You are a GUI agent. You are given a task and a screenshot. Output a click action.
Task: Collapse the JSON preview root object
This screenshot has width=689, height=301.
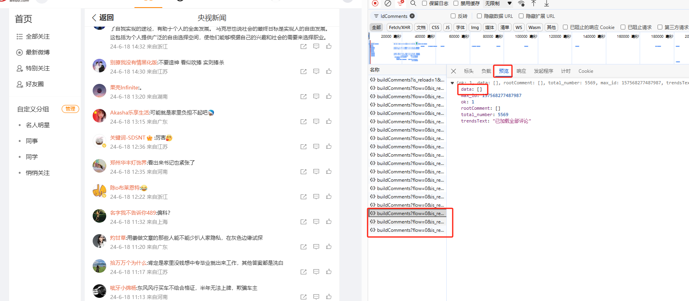point(452,83)
